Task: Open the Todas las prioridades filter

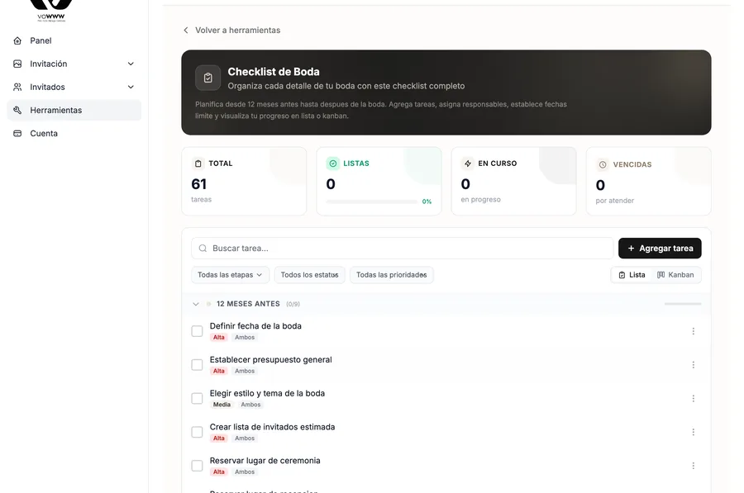Action: tap(392, 275)
